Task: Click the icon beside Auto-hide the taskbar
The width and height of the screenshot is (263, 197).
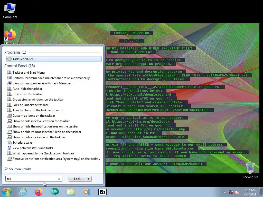Action: pyautogui.click(x=10, y=88)
